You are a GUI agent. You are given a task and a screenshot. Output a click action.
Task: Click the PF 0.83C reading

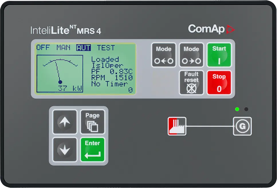click(112, 71)
